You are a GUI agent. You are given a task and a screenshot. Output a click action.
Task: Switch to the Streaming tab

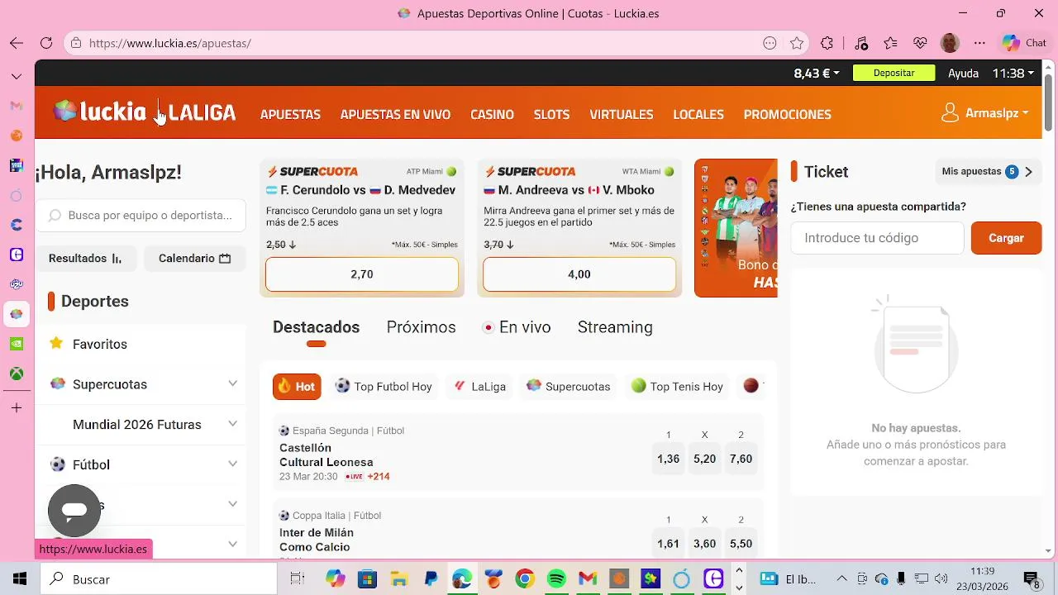(615, 327)
